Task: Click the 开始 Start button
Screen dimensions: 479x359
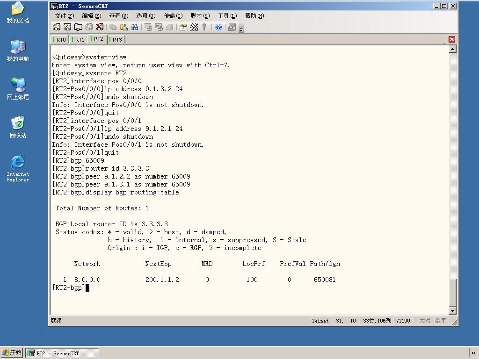Action: (x=12, y=352)
